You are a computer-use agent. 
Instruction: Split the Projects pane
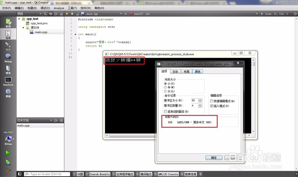pos(56,14)
